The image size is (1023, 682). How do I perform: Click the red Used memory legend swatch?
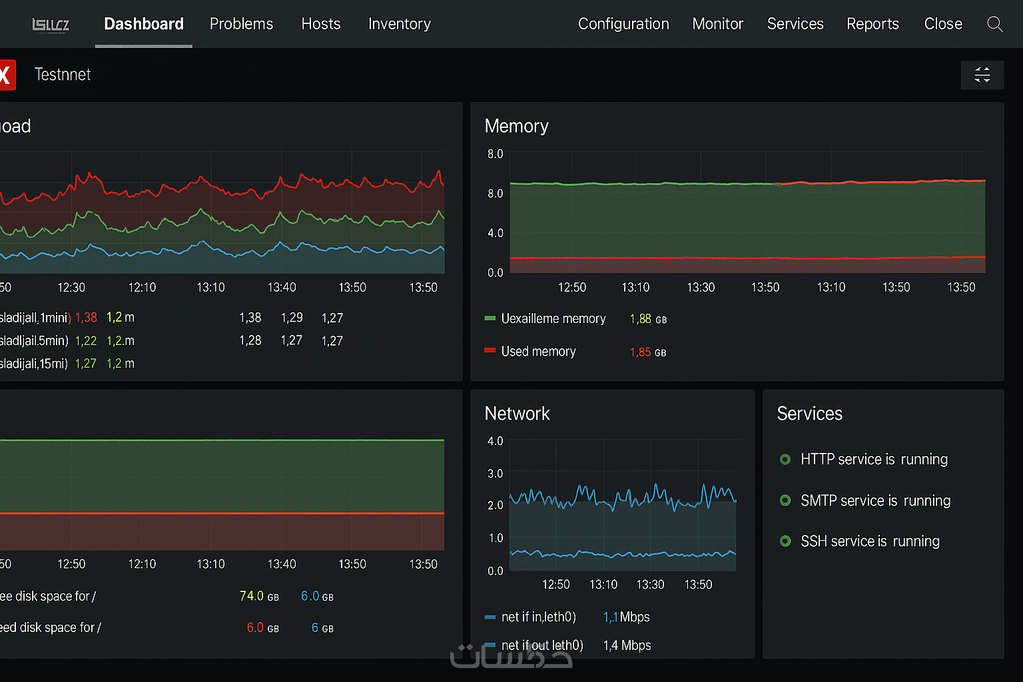pos(490,351)
